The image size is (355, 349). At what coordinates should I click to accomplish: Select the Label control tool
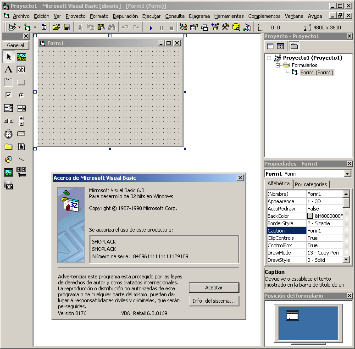tap(9, 69)
